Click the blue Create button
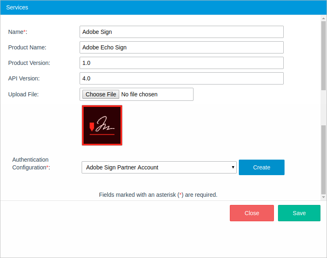The image size is (327, 258). coord(261,167)
